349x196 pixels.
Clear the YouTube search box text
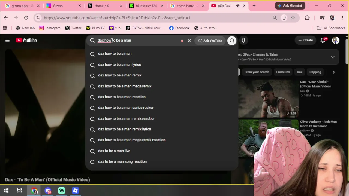coord(189,41)
